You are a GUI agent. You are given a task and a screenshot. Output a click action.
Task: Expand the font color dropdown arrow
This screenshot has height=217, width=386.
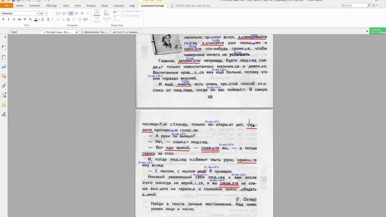[x=39, y=19]
